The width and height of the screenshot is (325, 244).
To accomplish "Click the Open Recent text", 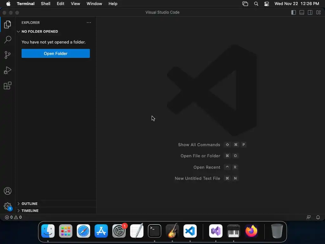I will click(x=207, y=167).
